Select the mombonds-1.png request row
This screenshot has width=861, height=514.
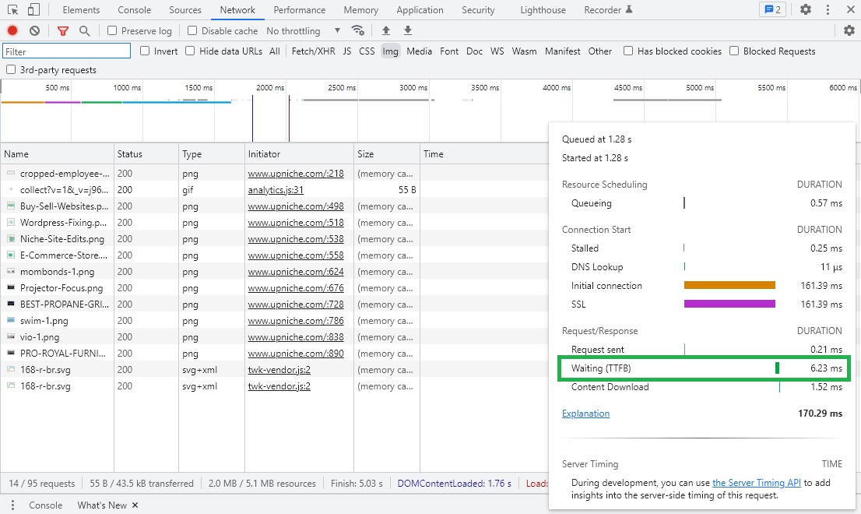[275, 271]
